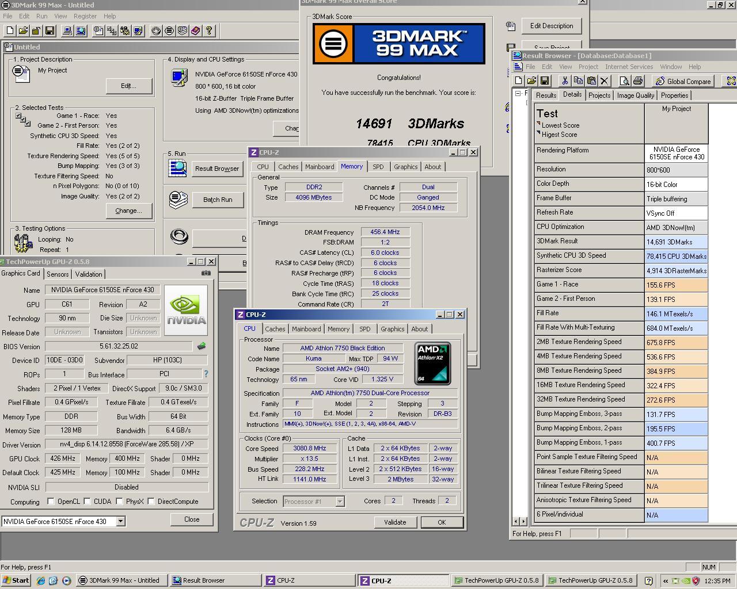Click Internet Explorer quick launch icon
This screenshot has height=589, width=737.
41,581
